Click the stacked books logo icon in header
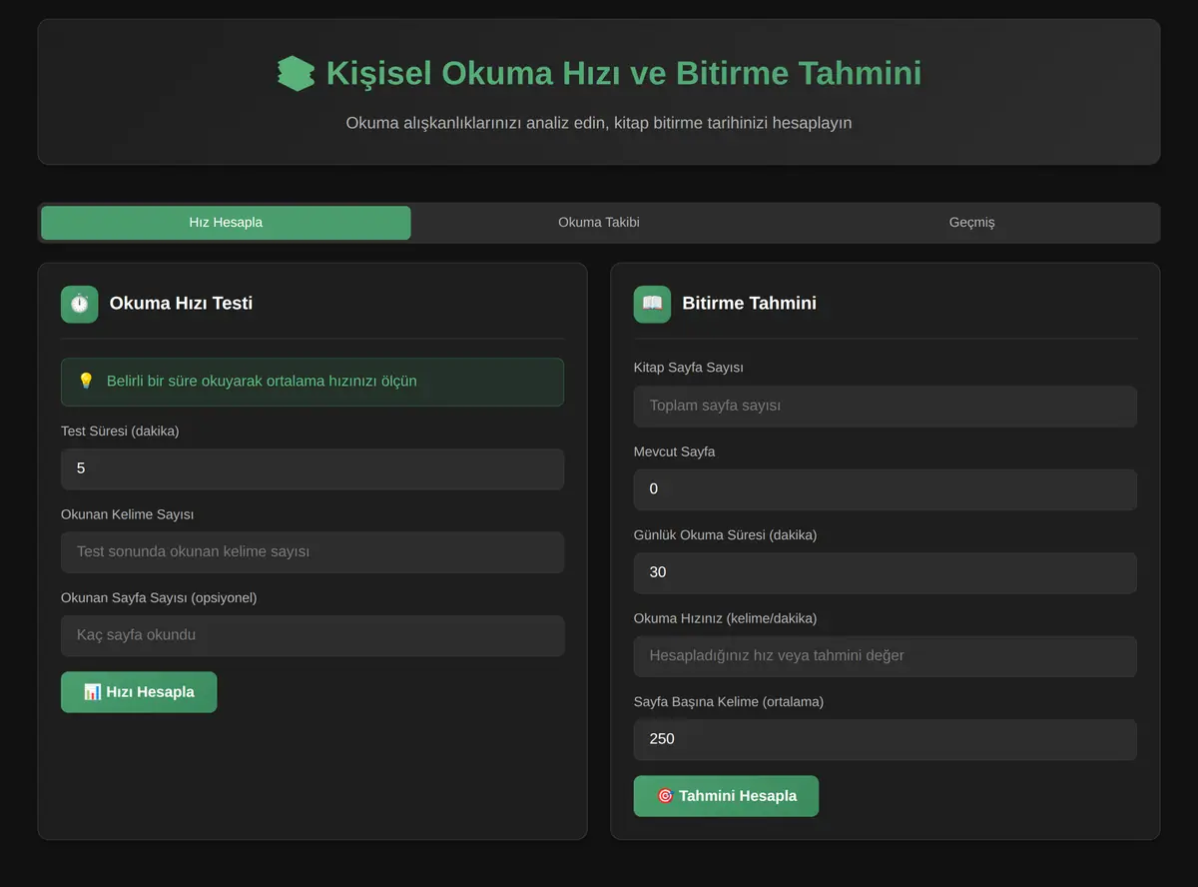The width and height of the screenshot is (1198, 887). pyautogui.click(x=296, y=74)
